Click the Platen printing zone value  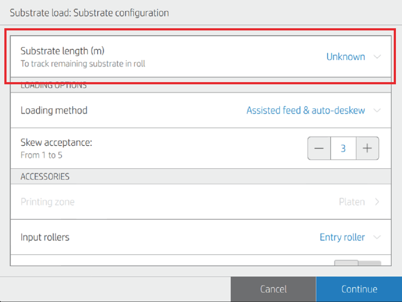pyautogui.click(x=352, y=202)
